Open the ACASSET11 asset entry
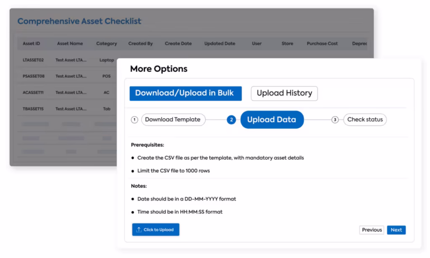This screenshot has width=430, height=258. [x=33, y=92]
